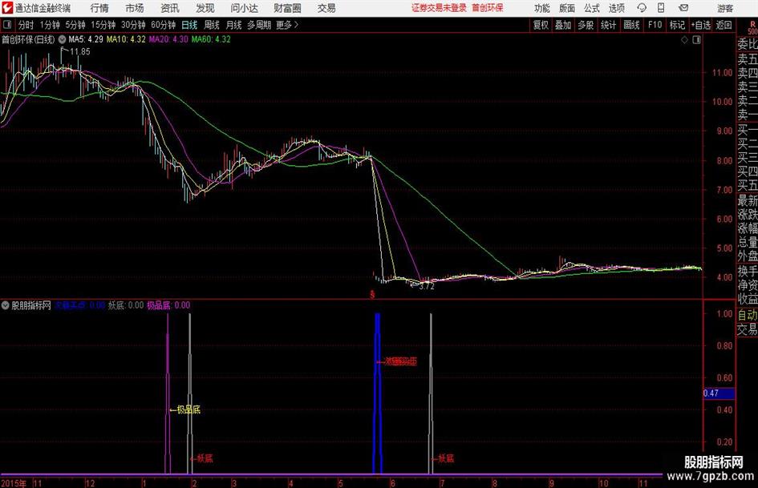Select the 多周期 multi-period tab
The height and width of the screenshot is (488, 758).
(259, 25)
